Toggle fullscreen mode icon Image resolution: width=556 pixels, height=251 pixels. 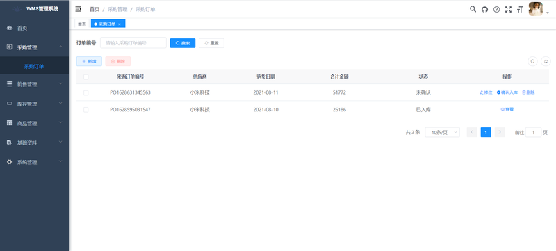(x=509, y=10)
